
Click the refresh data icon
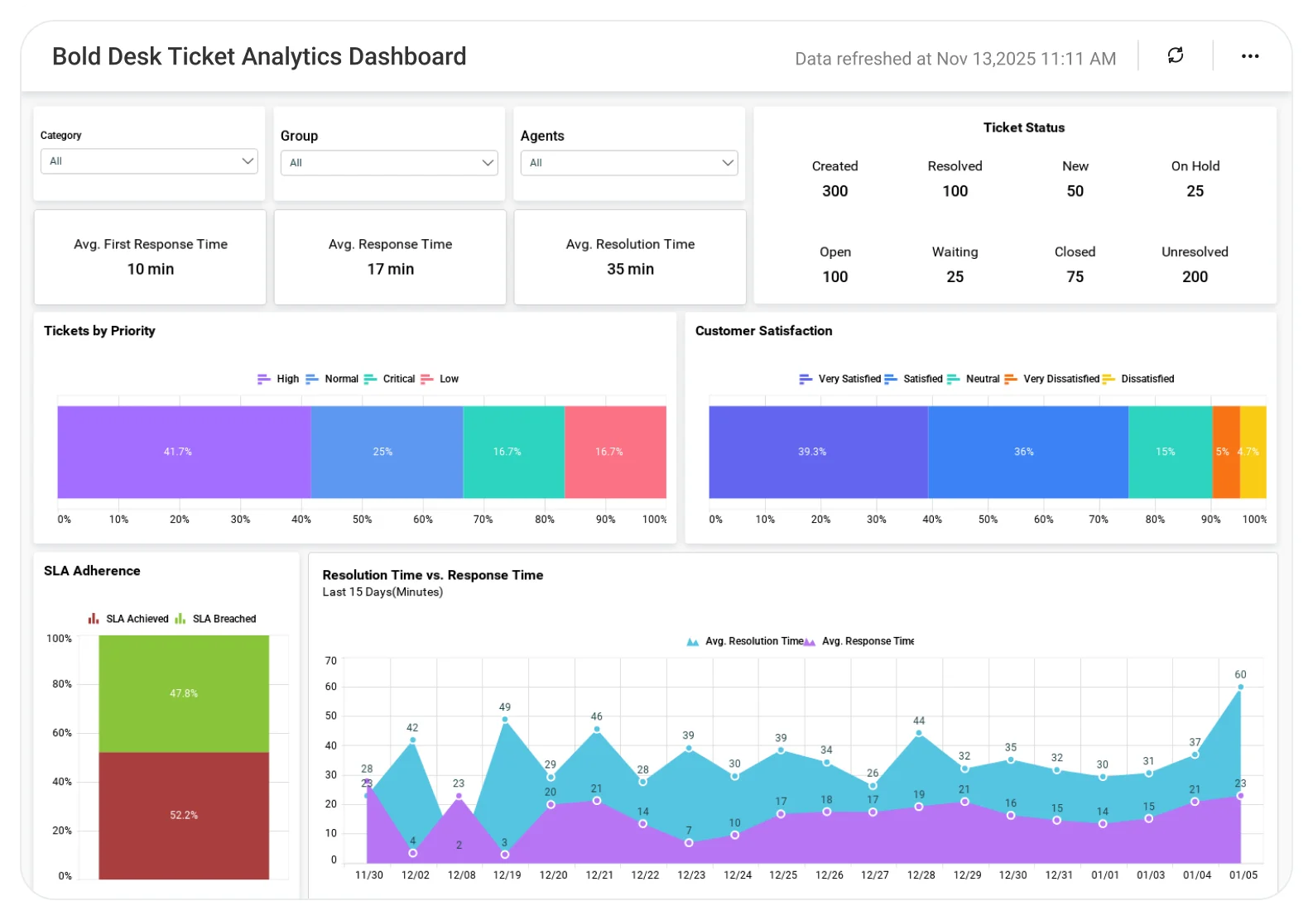click(x=1175, y=55)
